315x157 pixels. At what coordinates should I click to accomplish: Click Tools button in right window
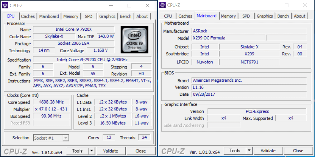235,150
